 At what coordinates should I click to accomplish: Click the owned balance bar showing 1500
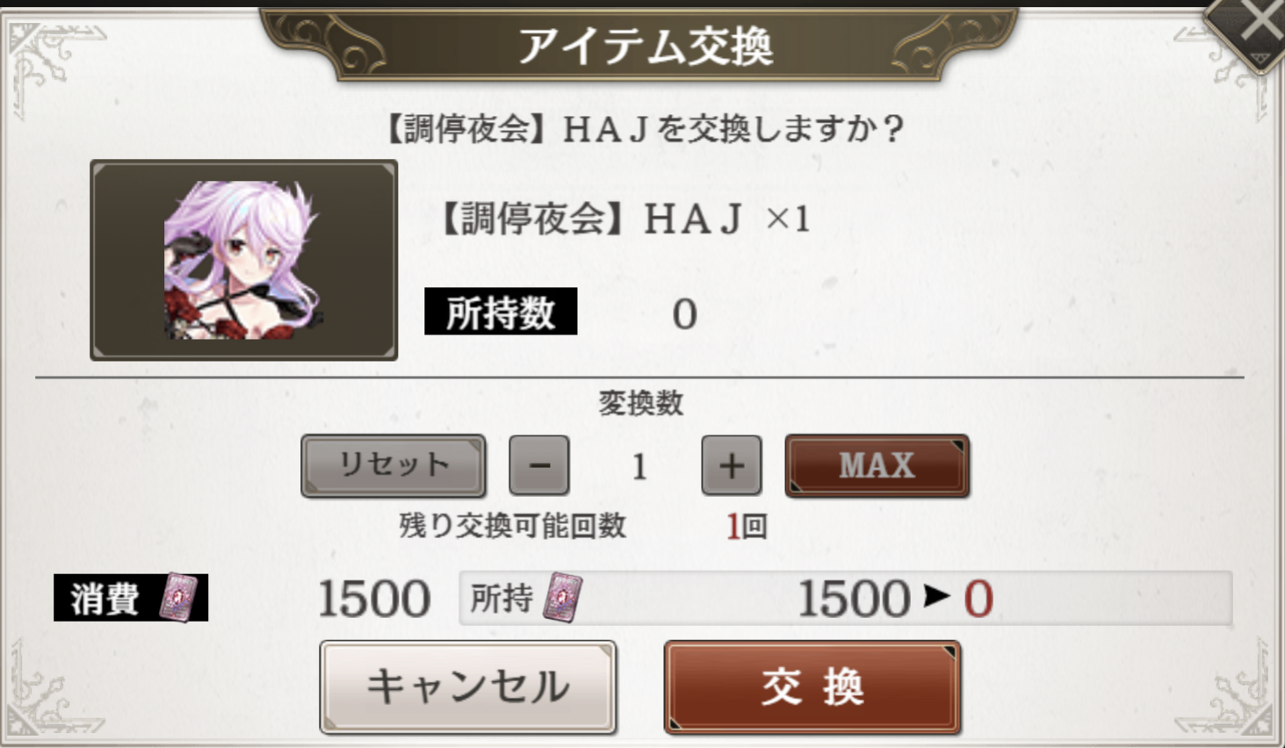(845, 598)
